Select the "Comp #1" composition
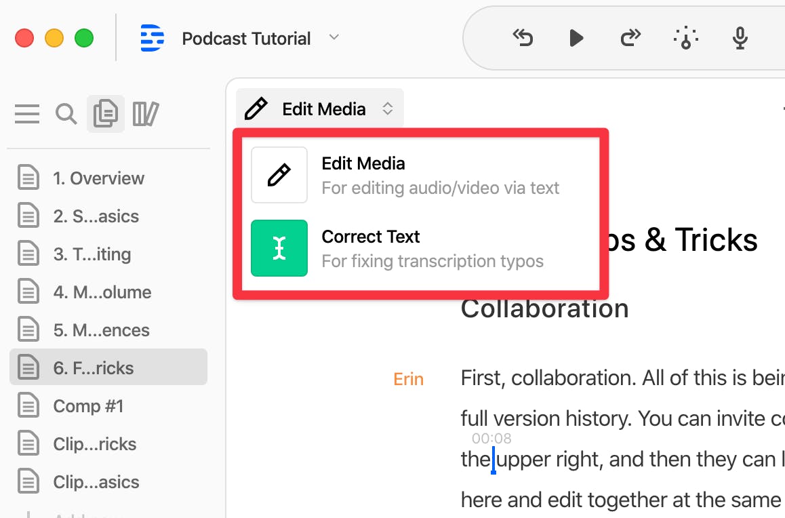 (87, 405)
